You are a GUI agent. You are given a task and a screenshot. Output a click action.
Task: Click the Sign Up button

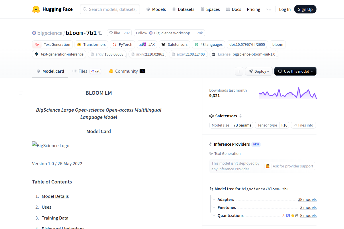[305, 9]
